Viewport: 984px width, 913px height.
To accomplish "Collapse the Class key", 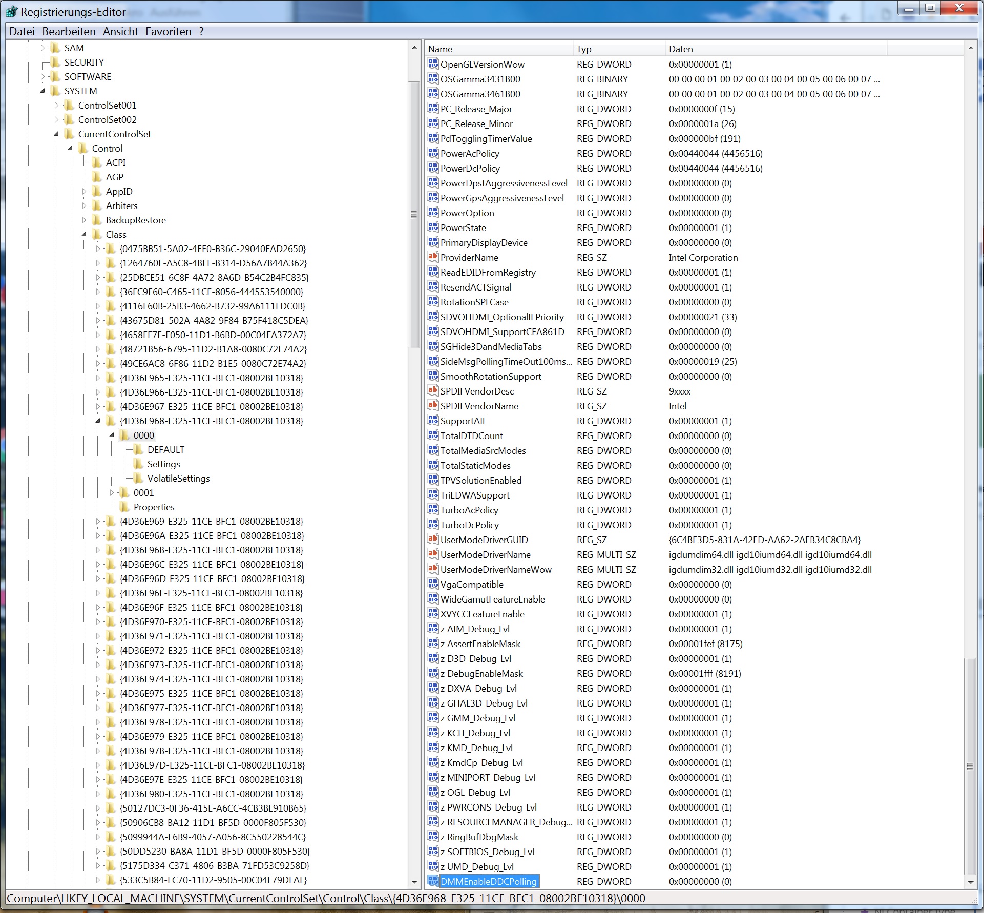I will 84,235.
